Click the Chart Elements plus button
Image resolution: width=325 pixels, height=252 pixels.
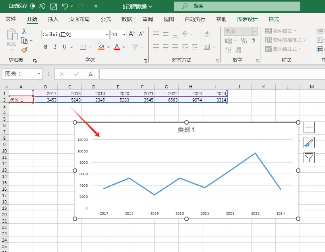(x=309, y=127)
